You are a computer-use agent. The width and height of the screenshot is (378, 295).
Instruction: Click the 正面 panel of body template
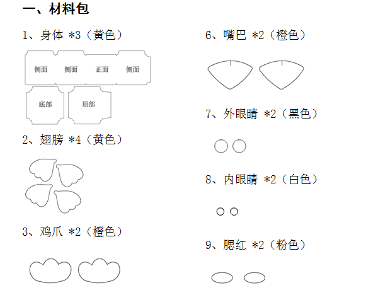point(101,69)
